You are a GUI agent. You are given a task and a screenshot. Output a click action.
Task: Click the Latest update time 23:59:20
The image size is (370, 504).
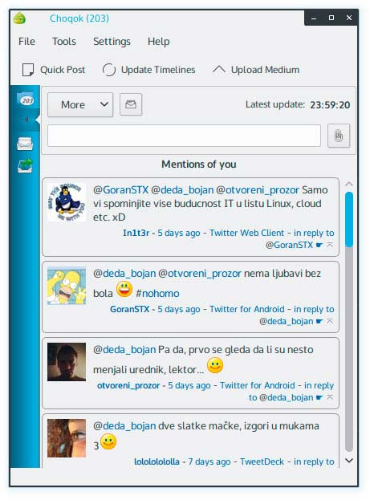[x=330, y=105]
